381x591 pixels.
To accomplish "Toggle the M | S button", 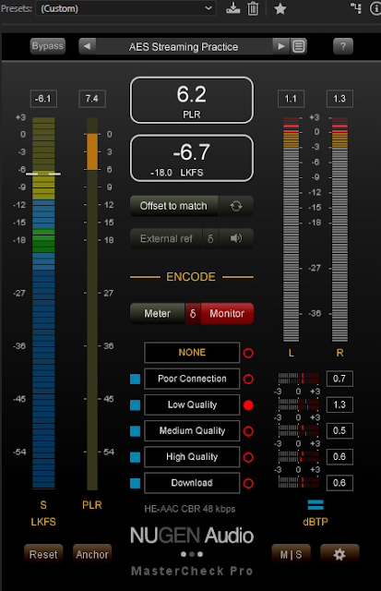I will click(x=291, y=554).
